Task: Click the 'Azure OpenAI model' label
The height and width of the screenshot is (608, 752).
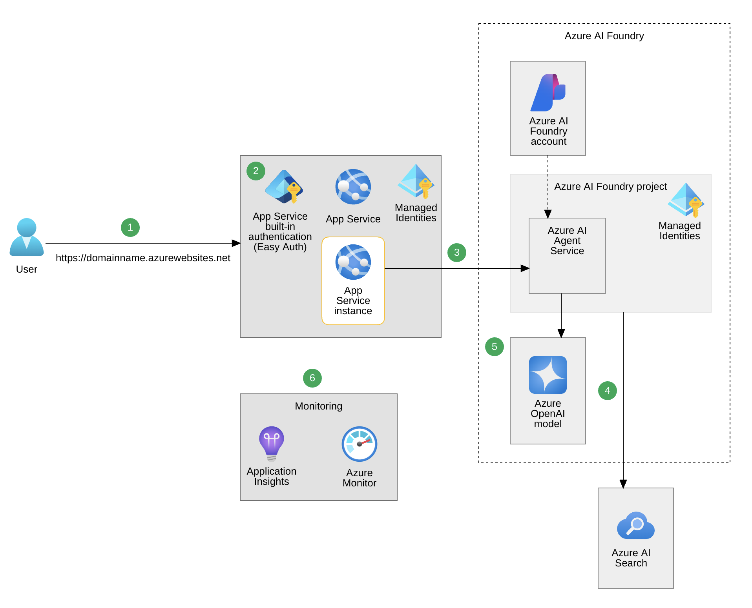Action: tap(548, 413)
